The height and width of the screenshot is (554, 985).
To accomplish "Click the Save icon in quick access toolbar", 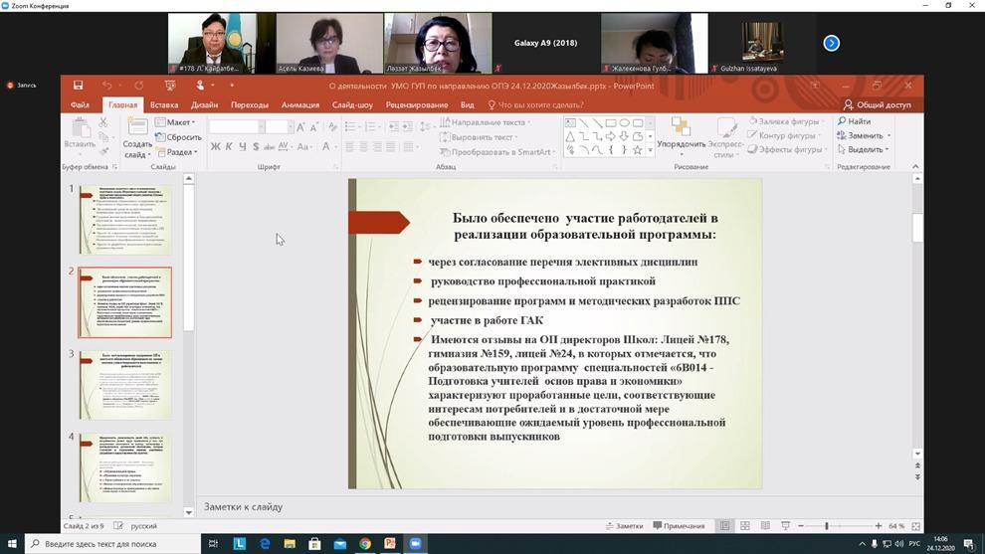I will 78,86.
